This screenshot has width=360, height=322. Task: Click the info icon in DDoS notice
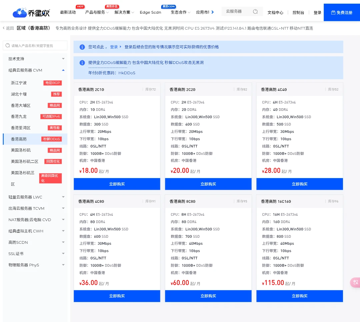(x=82, y=63)
